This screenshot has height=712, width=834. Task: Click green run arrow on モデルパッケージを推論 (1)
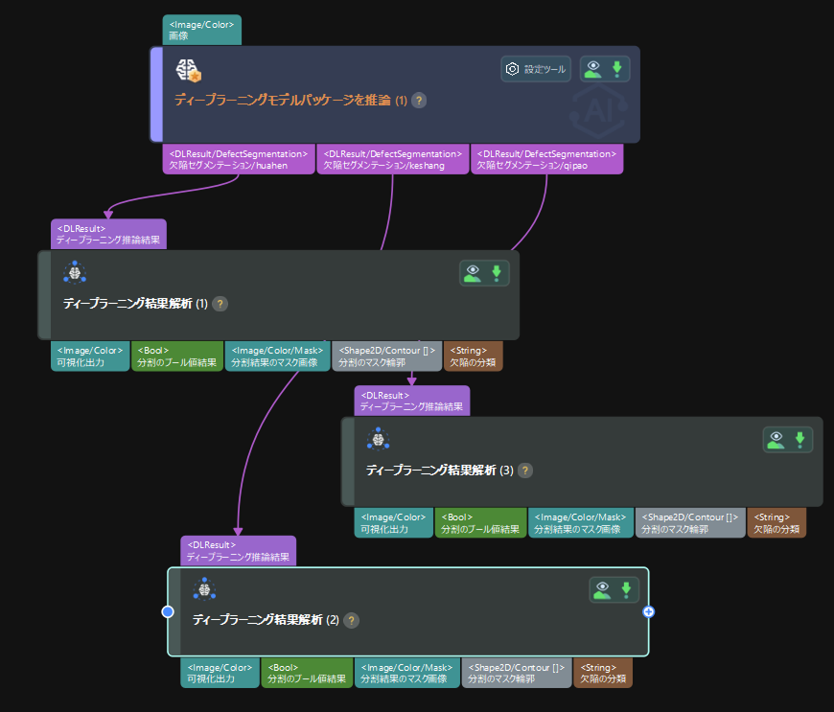click(x=617, y=69)
